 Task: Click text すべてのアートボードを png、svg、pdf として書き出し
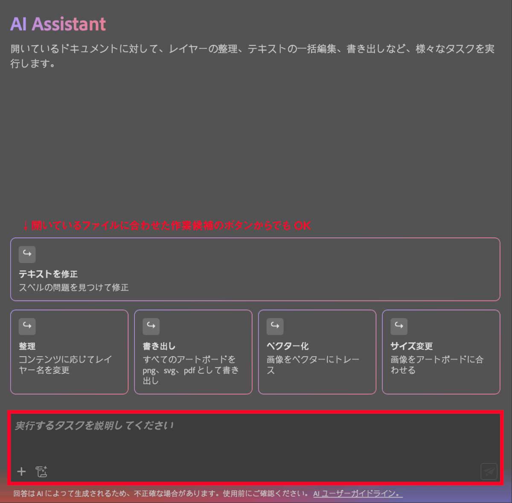click(x=191, y=370)
